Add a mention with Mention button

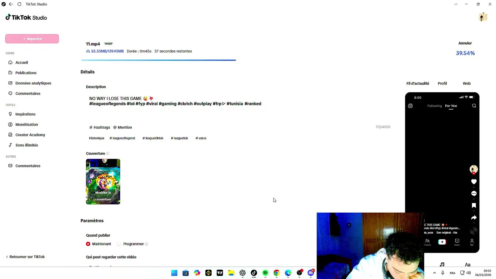click(x=122, y=127)
